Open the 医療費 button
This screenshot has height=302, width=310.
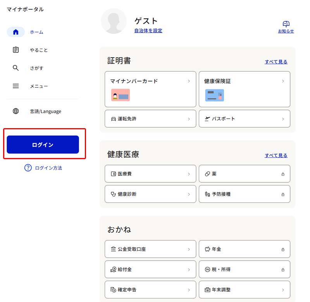(x=150, y=174)
